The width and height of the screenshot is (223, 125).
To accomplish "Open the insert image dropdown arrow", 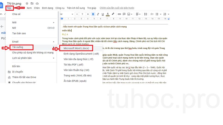I will coord(132,14).
